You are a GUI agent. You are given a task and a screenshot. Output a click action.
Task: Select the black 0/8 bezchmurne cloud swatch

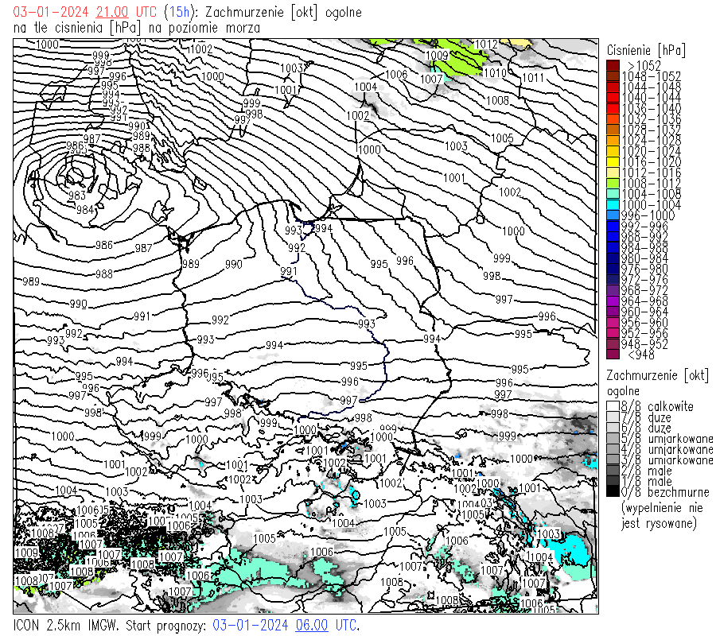point(613,492)
